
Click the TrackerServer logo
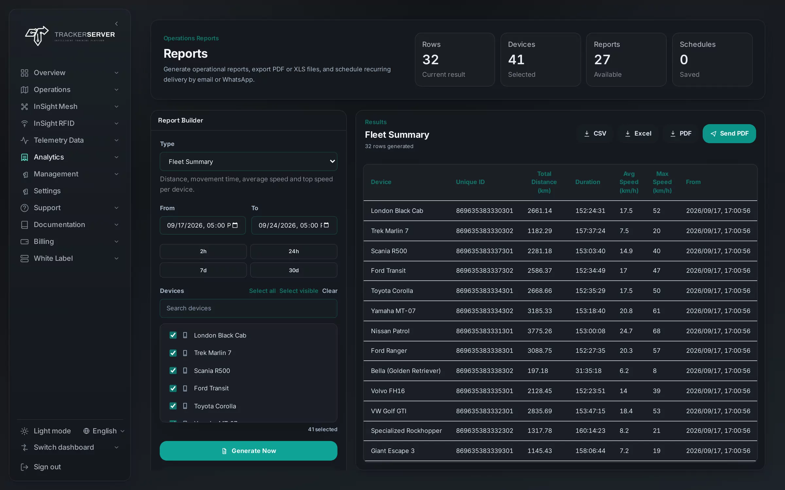(x=70, y=36)
